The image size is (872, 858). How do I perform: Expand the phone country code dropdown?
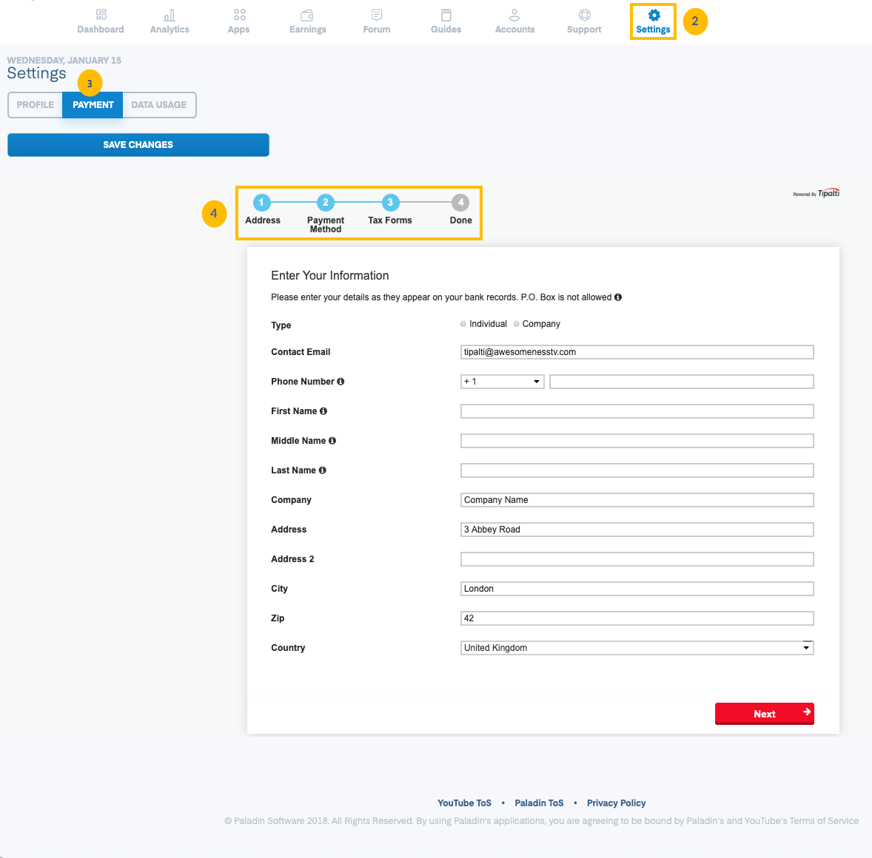(502, 382)
